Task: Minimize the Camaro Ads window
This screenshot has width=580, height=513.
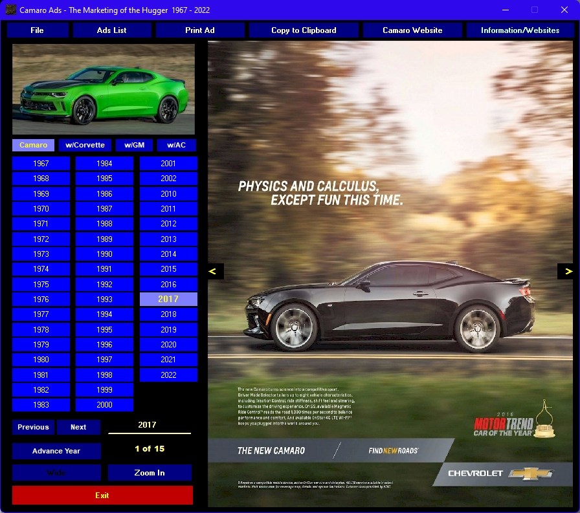Action: 506,10
